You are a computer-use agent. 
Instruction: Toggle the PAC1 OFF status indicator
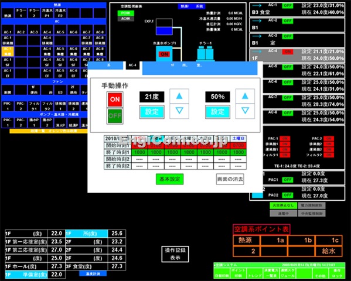pos(288,180)
